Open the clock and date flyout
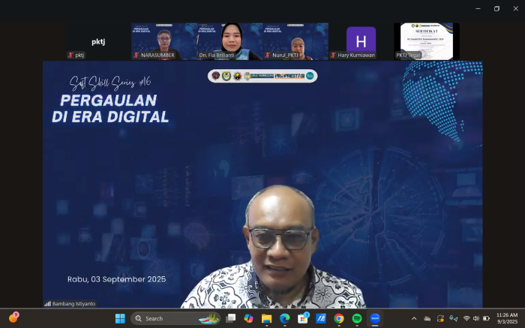This screenshot has height=328, width=525. pos(506,318)
